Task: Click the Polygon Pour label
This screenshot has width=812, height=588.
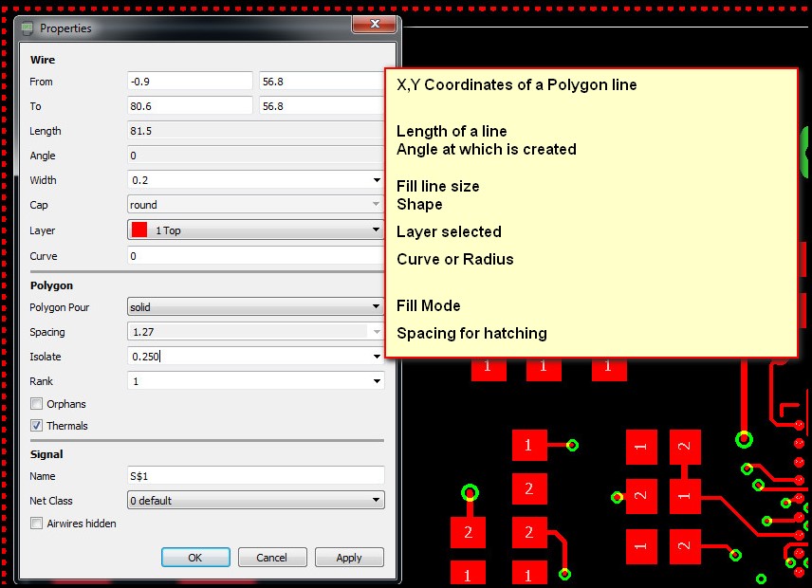Action: (x=60, y=307)
